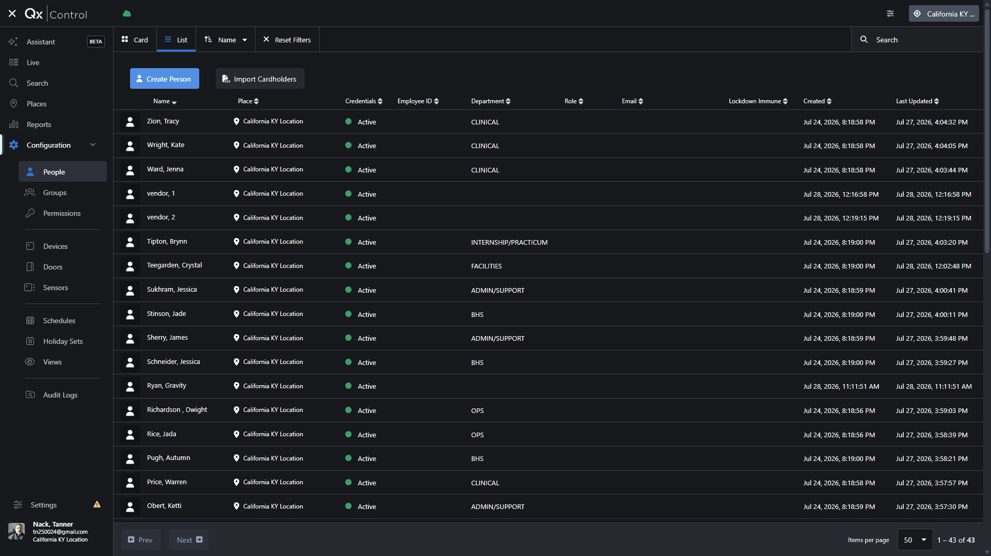Click Import Cardholders button
The image size is (991, 556).
(260, 78)
